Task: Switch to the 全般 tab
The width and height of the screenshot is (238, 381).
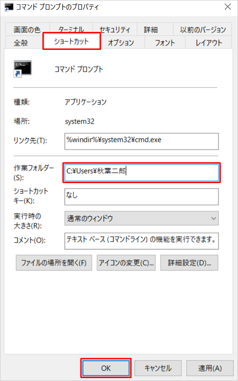Action: [21, 43]
